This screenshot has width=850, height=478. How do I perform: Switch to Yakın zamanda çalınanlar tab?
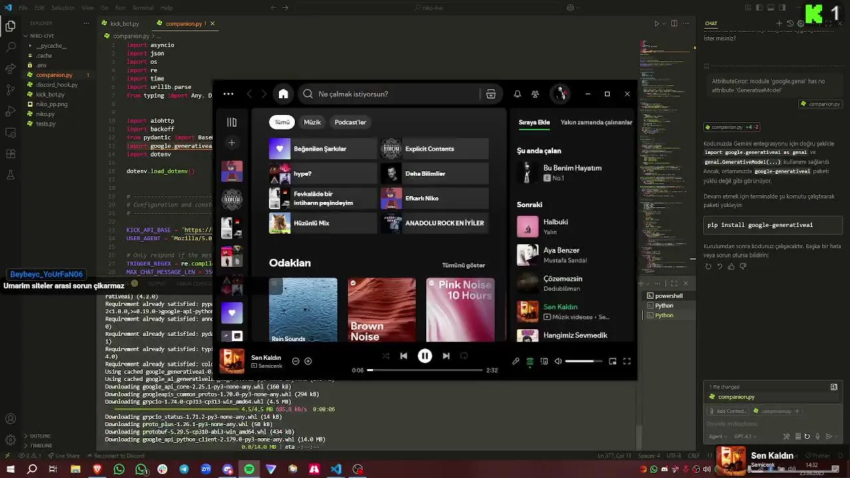click(596, 122)
